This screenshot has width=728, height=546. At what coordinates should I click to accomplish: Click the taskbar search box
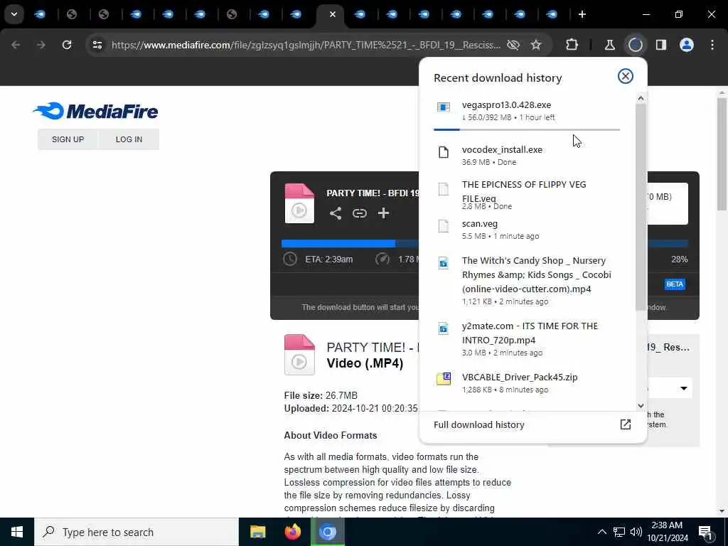tap(136, 532)
